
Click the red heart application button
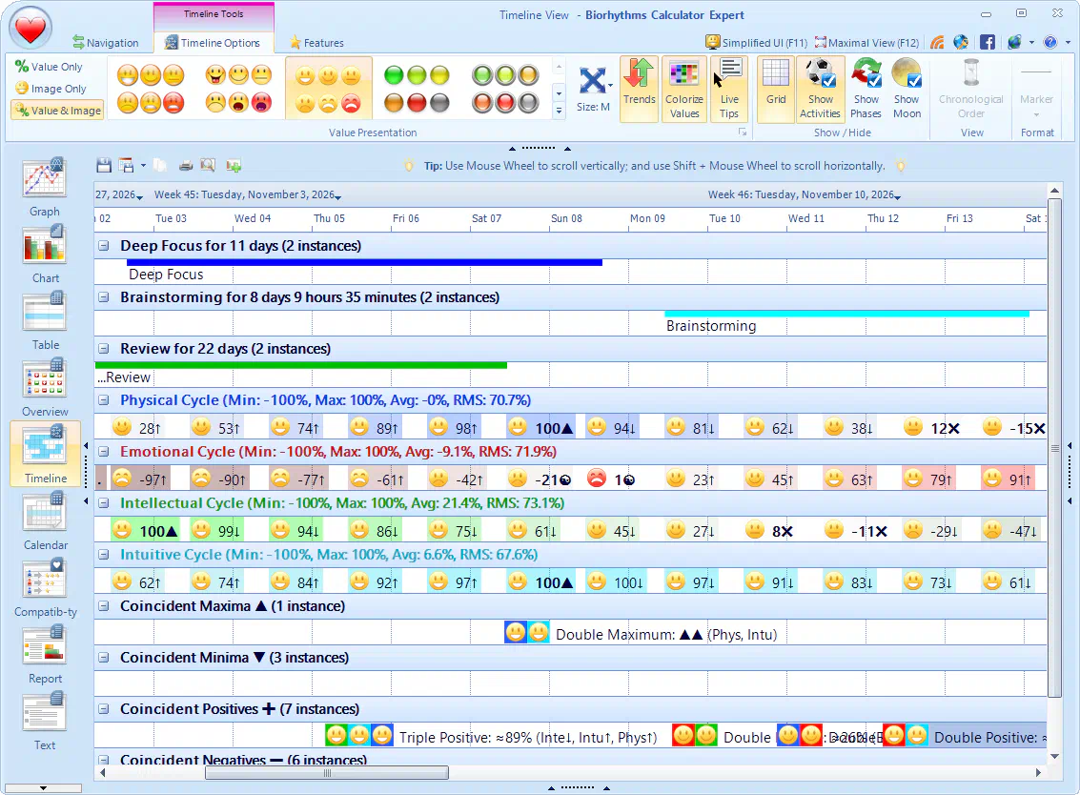pos(31,29)
